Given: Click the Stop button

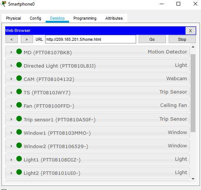Looking at the screenshot, I should pos(182,39).
